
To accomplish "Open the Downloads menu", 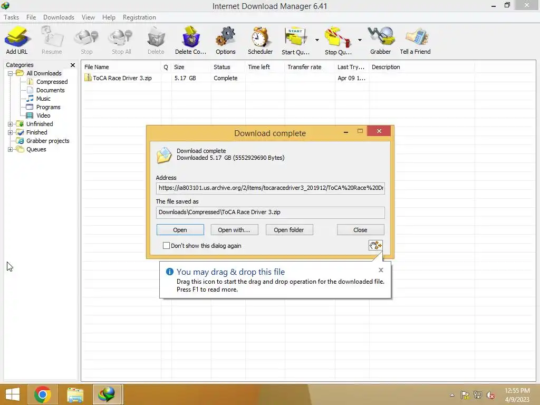I will 59,17.
